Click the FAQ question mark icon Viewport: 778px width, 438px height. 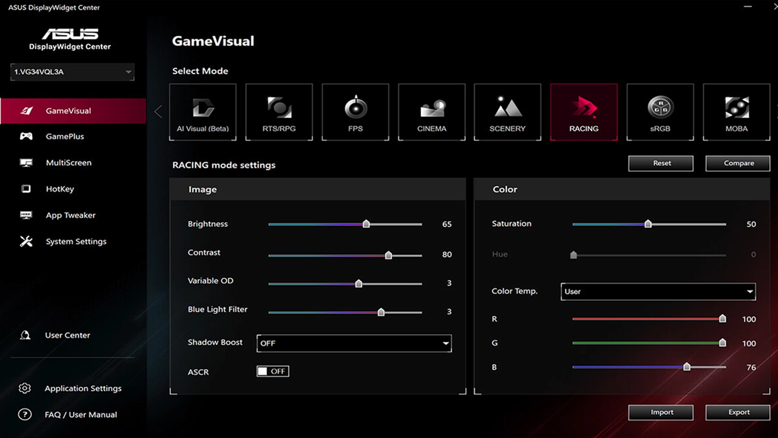point(25,415)
